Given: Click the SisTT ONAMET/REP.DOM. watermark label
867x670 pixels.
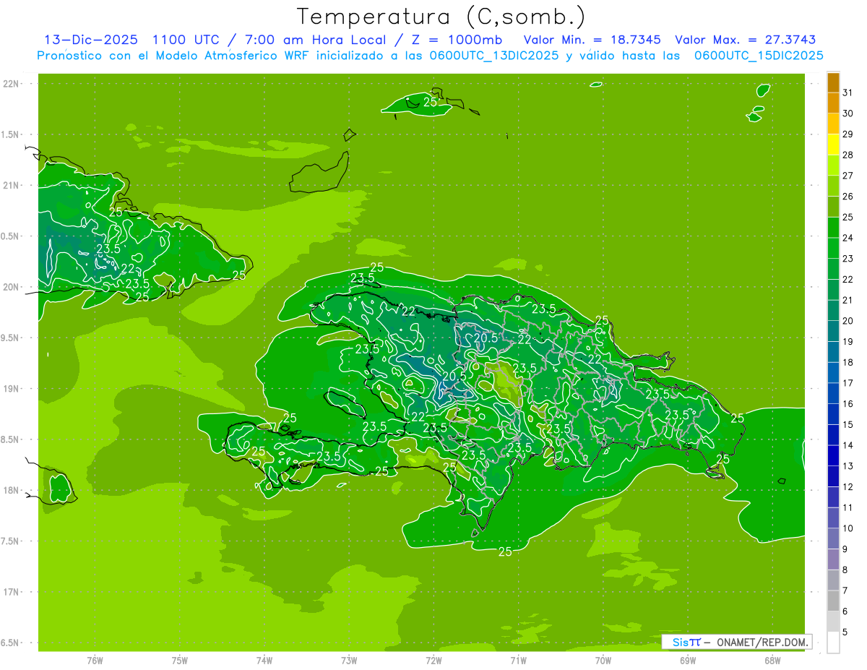Looking at the screenshot, I should tap(738, 642).
